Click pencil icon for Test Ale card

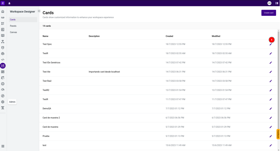tap(271, 72)
